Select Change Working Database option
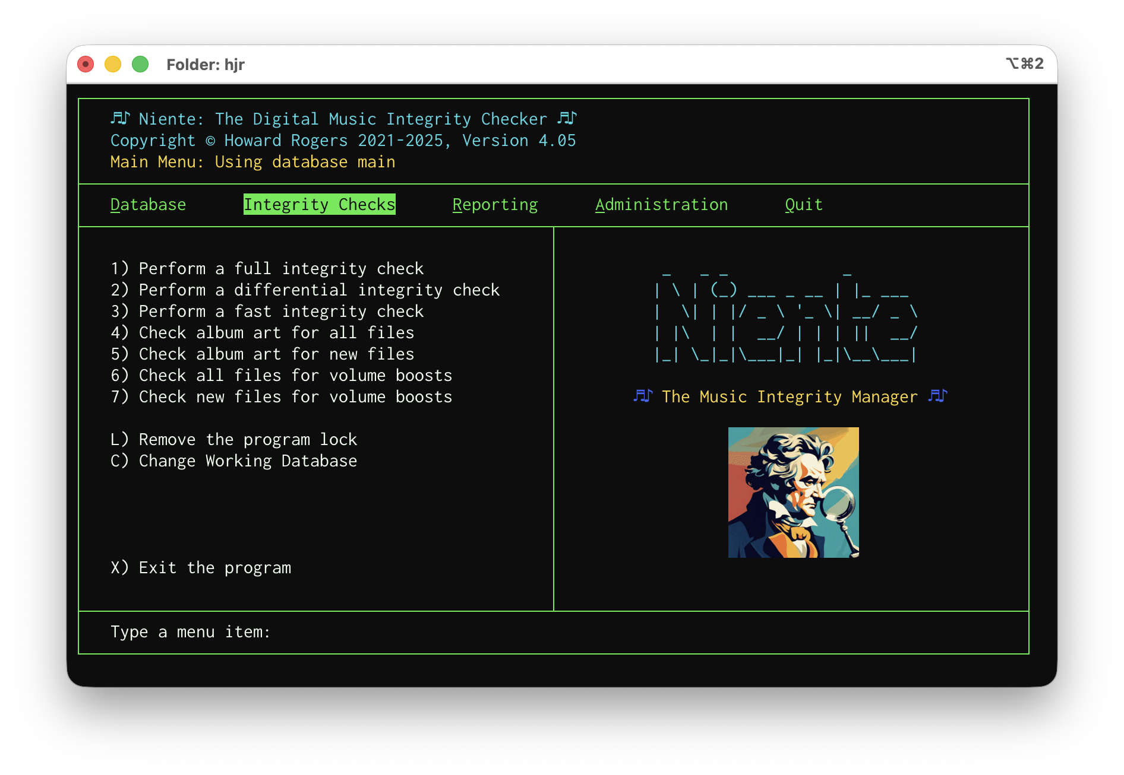 (233, 461)
